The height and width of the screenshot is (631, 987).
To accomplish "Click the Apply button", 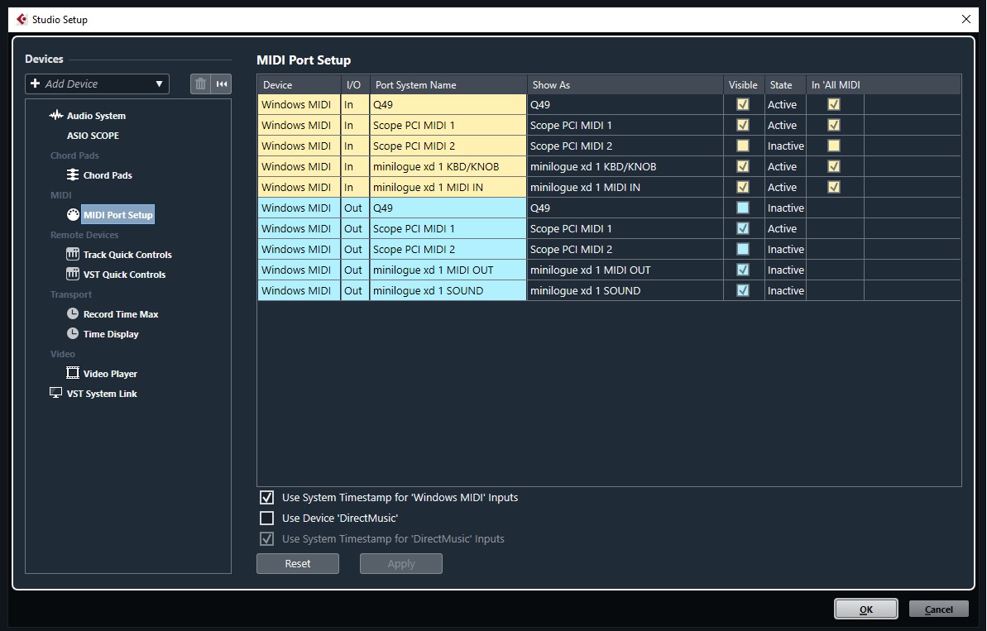I will pyautogui.click(x=401, y=564).
